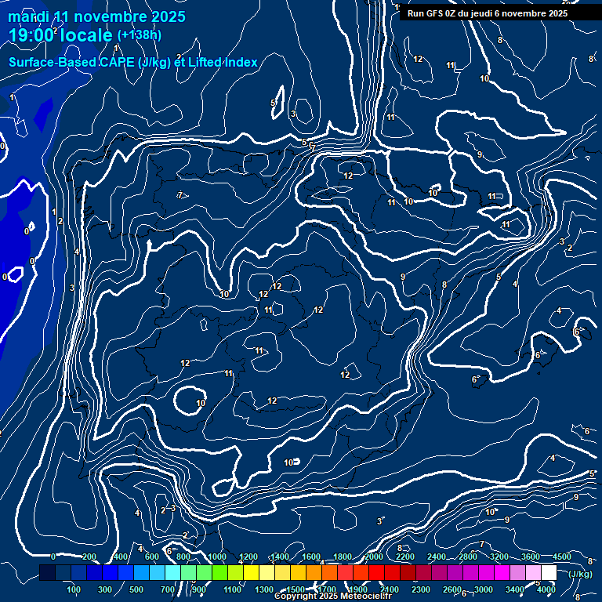Image resolution: width=602 pixels, height=602 pixels.
Task: Select the bright magenta swatch between 3200 and 3400
Action: (502, 572)
